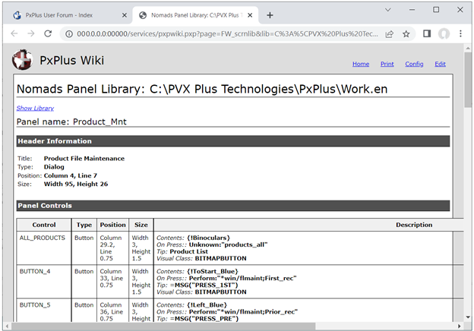The image size is (474, 331).
Task: View site information icon in address bar
Action: (x=68, y=33)
